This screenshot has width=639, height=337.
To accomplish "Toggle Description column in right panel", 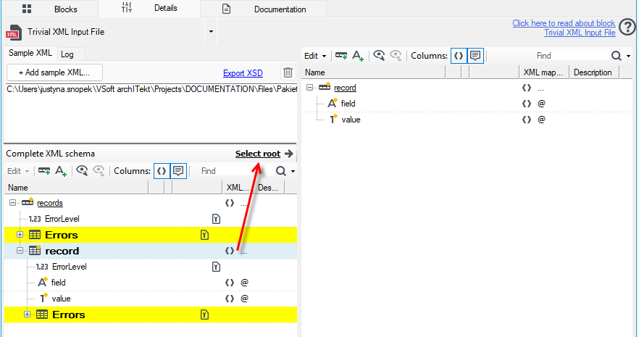I will click(x=475, y=56).
